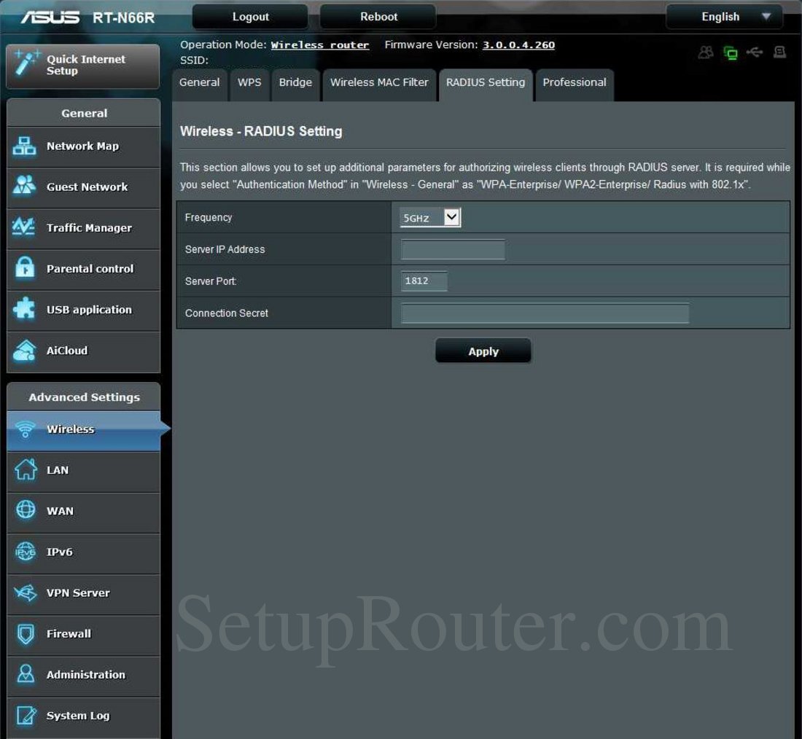Viewport: 802px width, 739px height.
Task: Go to the Professional tab
Action: 575,83
